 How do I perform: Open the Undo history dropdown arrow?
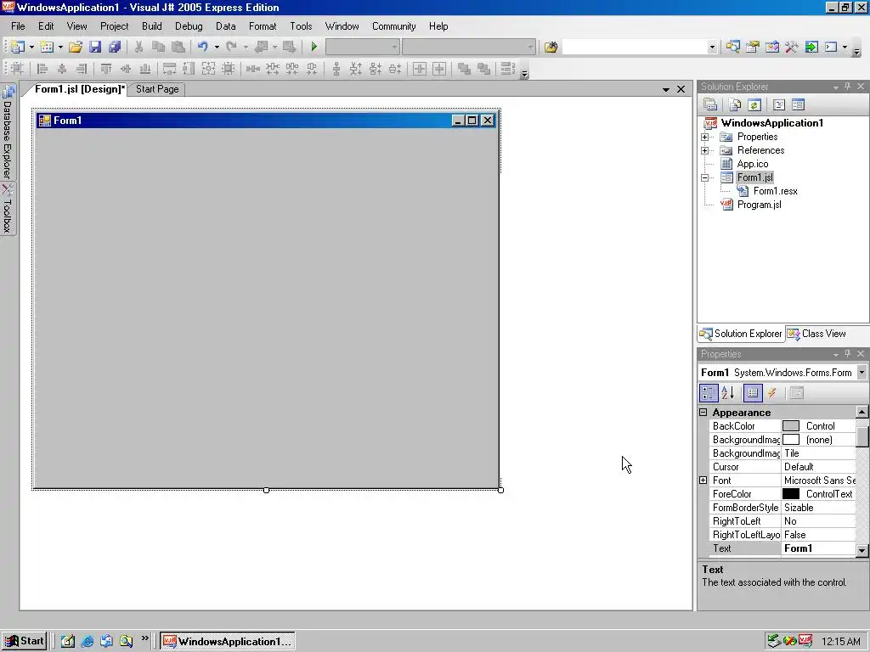217,48
